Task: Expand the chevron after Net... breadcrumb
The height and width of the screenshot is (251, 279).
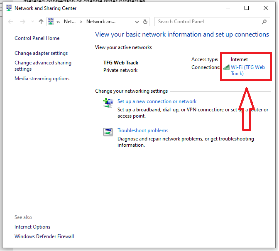Action: tap(81, 22)
